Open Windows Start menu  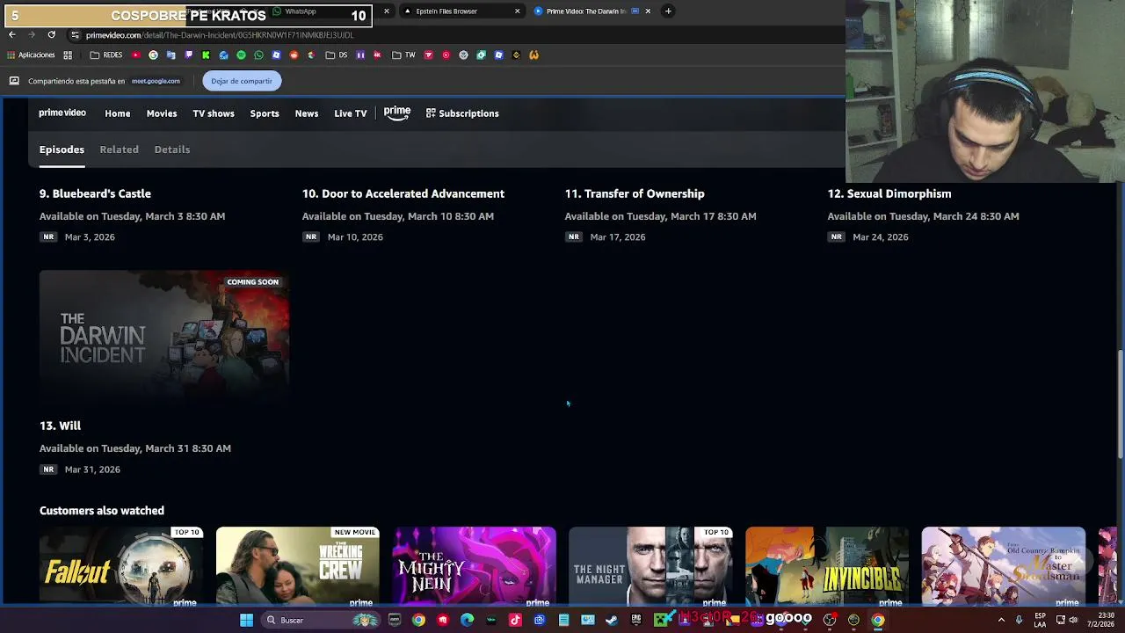click(247, 620)
